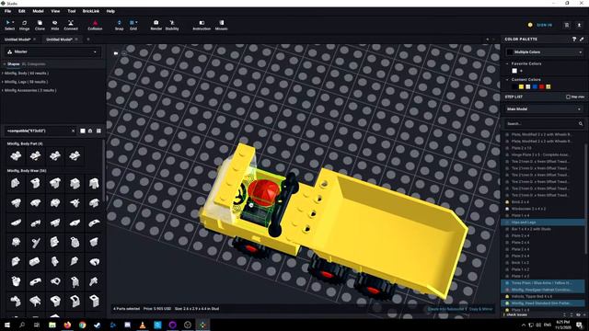Open the Edit menu

[22, 11]
